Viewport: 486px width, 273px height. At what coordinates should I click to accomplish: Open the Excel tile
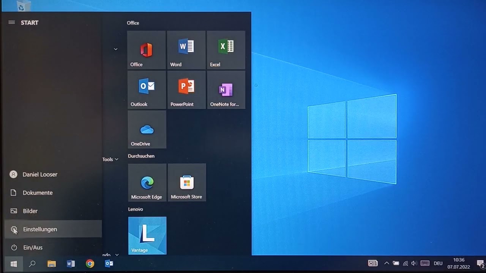click(x=226, y=50)
